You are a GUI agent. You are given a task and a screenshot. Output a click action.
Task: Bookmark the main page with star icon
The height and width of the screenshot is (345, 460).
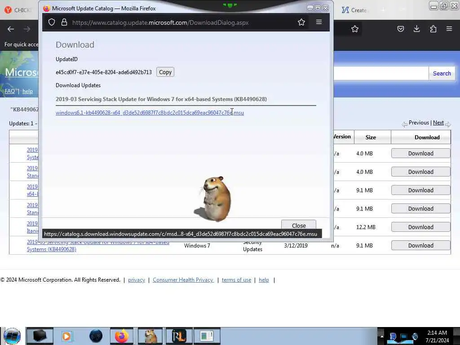tap(355, 29)
